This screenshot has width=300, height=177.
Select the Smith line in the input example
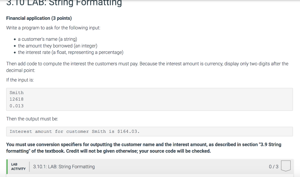click(x=16, y=92)
